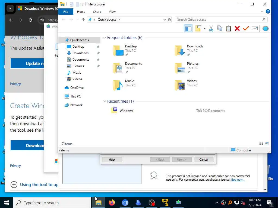Select Videos in the navigation pane

pos(77,79)
